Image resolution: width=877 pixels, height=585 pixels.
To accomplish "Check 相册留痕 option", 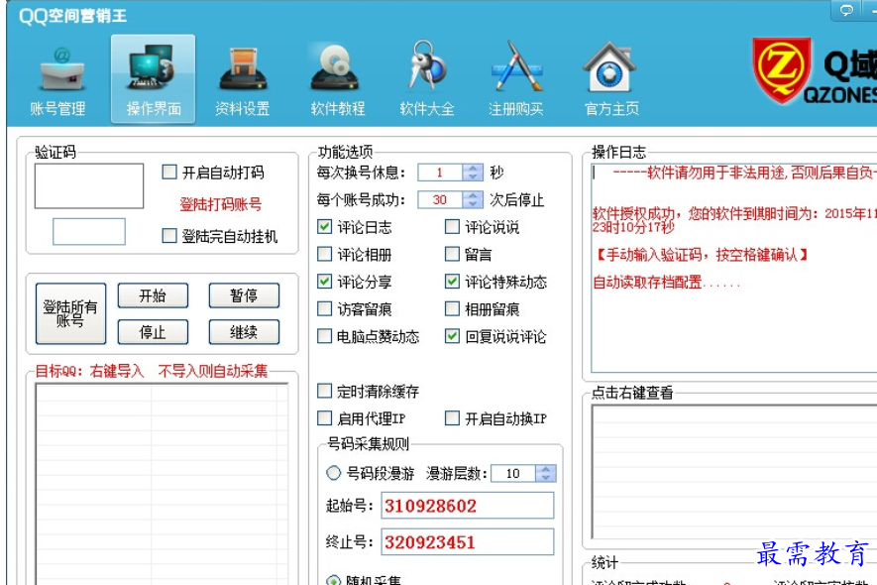I will tap(452, 308).
